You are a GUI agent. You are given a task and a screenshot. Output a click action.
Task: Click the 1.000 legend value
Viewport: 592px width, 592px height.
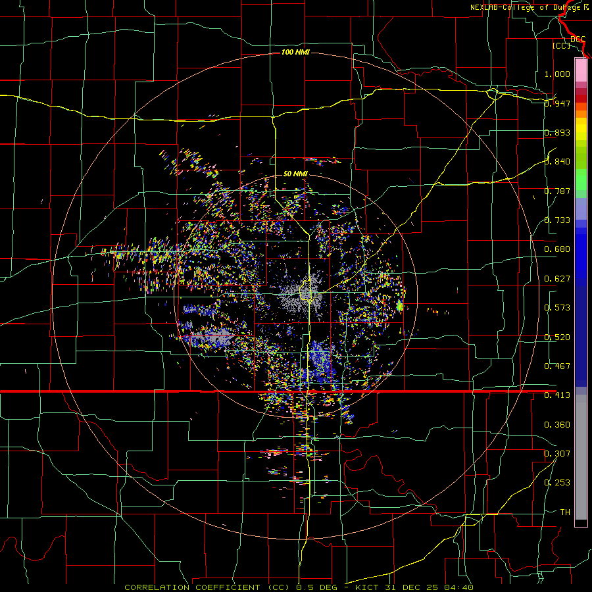(x=557, y=74)
